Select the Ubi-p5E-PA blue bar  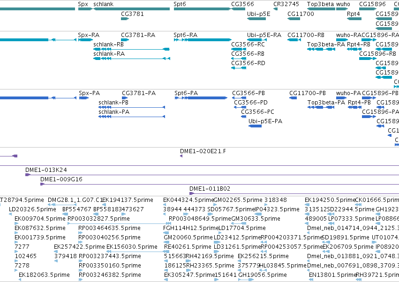(x=255, y=126)
